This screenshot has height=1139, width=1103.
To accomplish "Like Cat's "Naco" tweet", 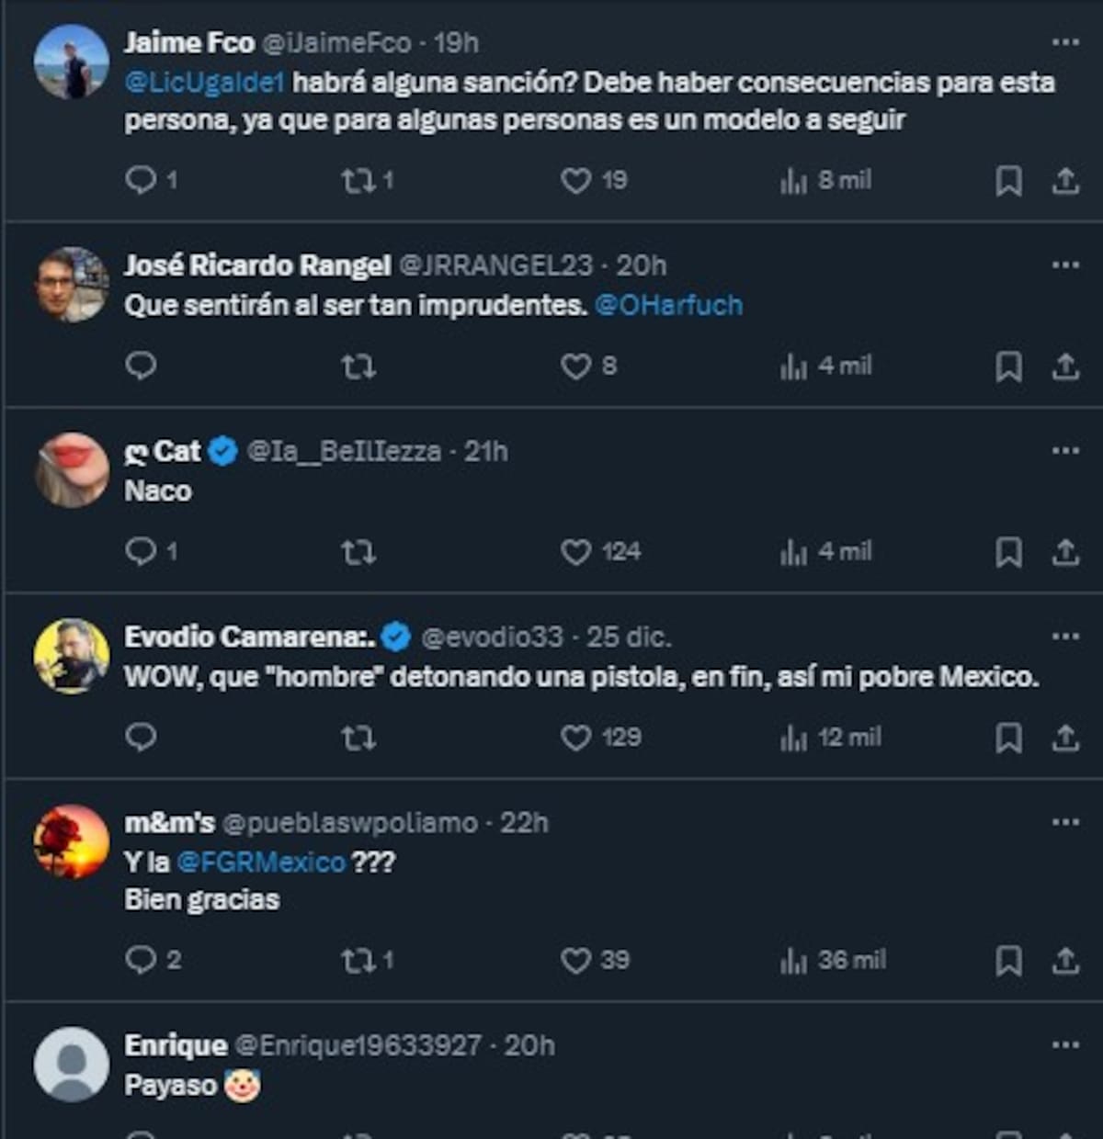I will tap(576, 552).
